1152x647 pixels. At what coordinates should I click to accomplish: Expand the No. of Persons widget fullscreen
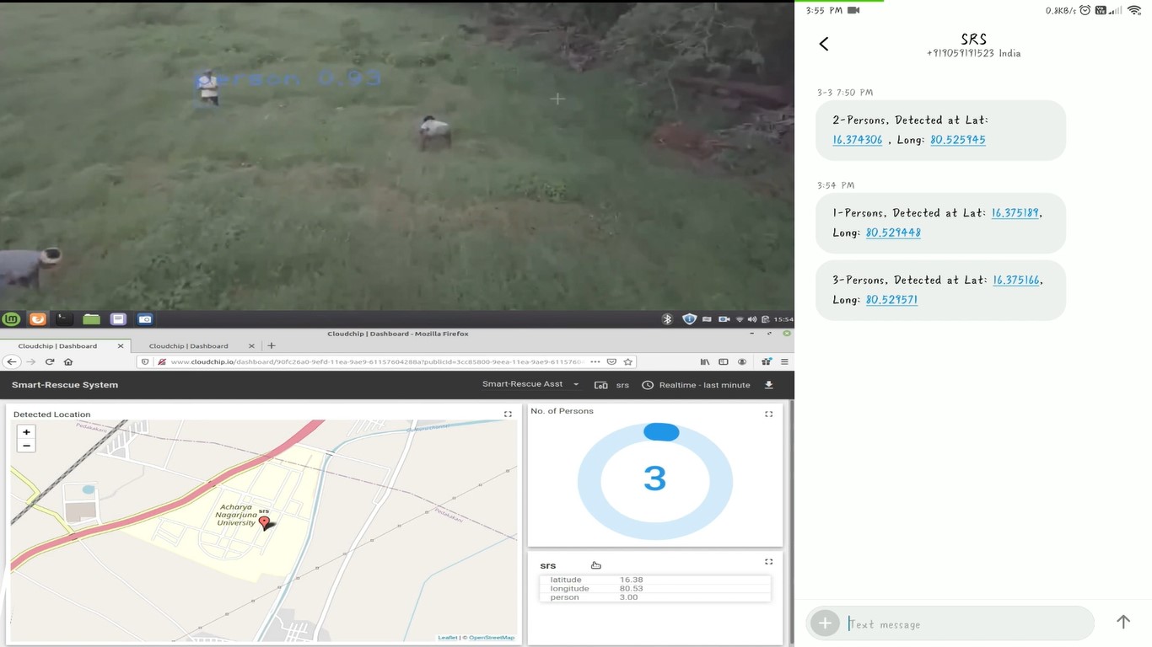click(x=768, y=414)
